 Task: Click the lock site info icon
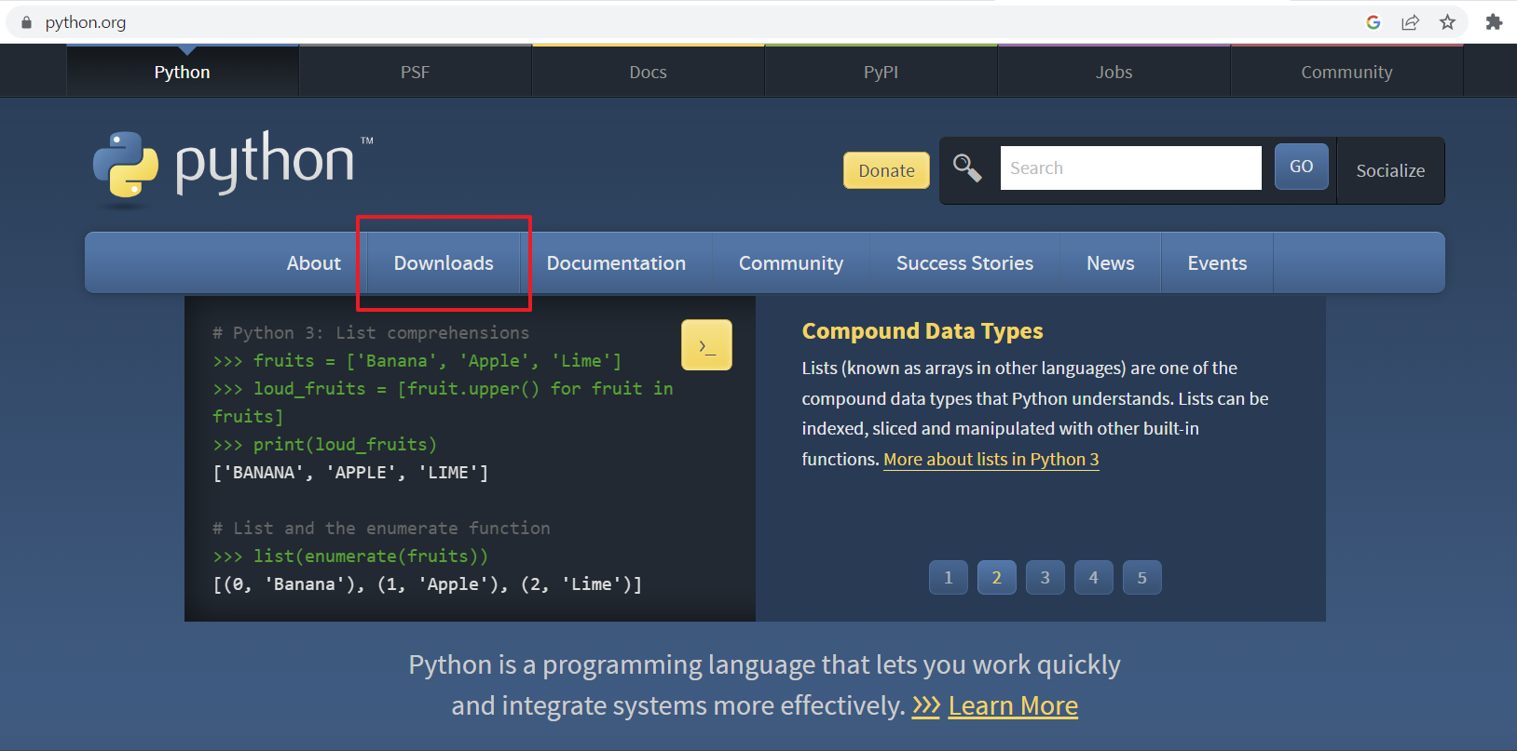[26, 22]
